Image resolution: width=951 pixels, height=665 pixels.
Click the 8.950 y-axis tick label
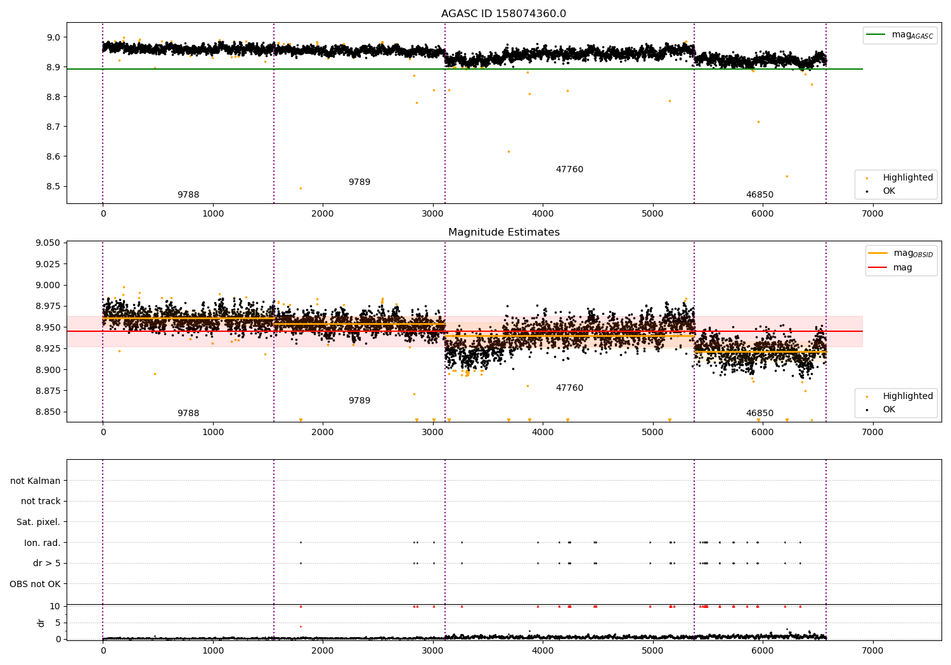tap(48, 328)
